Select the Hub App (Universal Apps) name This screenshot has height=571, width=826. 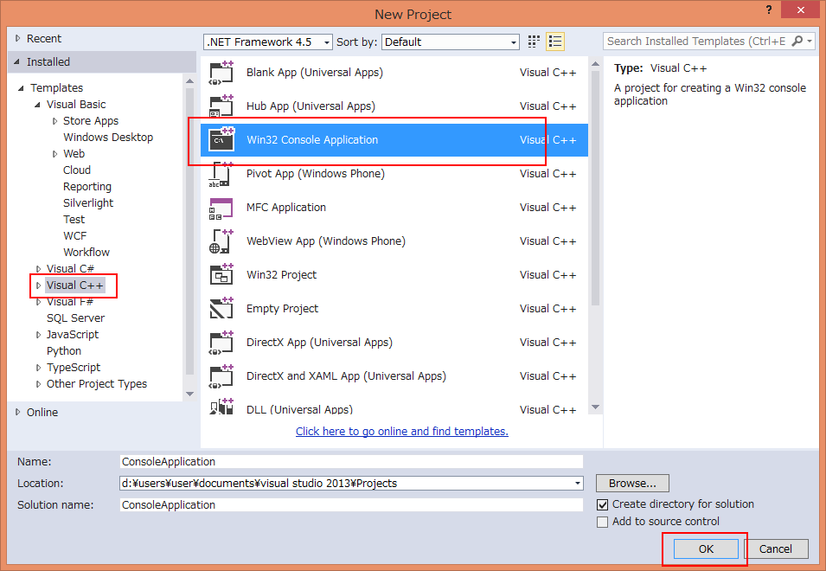coord(311,106)
